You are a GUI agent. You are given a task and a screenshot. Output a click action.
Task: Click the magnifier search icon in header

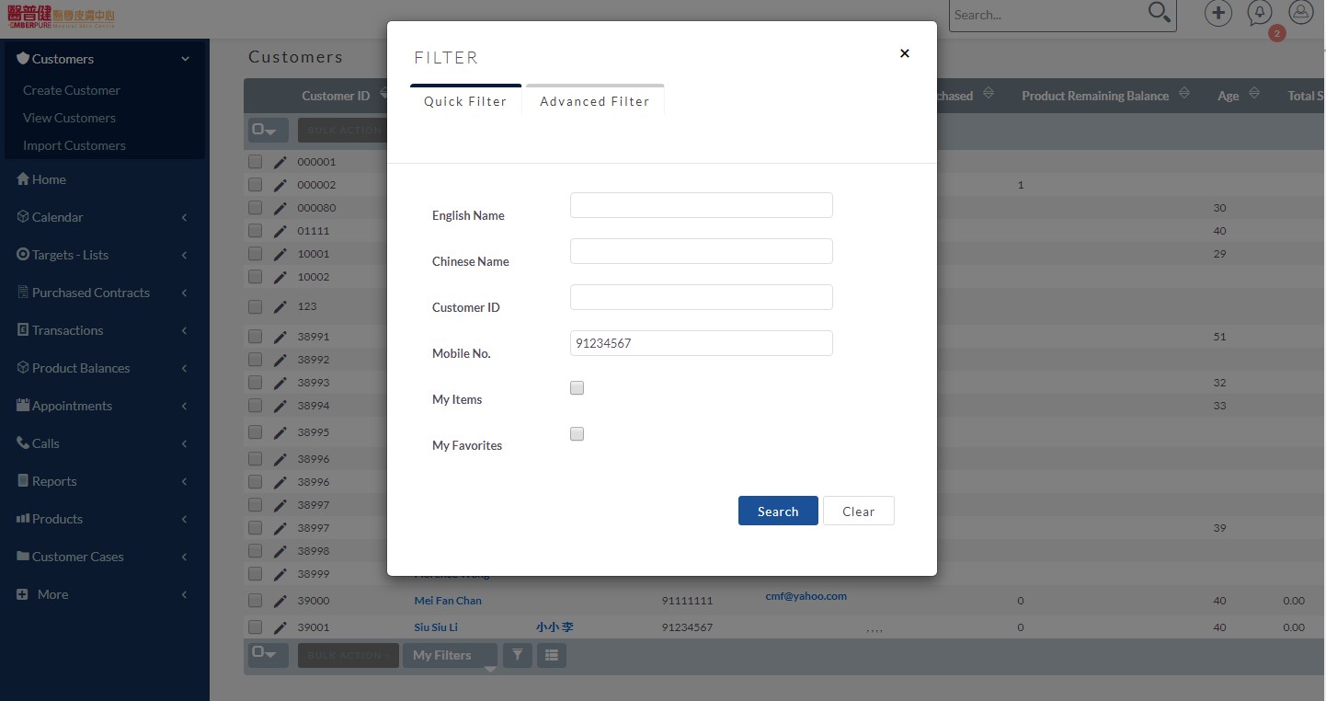[x=1160, y=13]
